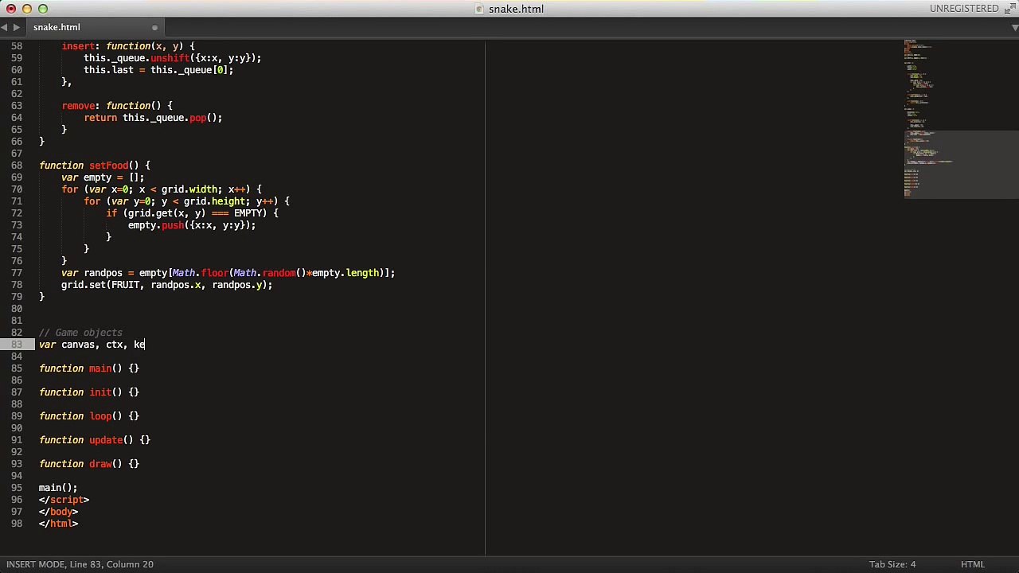Click 'this._queue.unshift({x:x, y:y});' line

pyautogui.click(x=173, y=58)
